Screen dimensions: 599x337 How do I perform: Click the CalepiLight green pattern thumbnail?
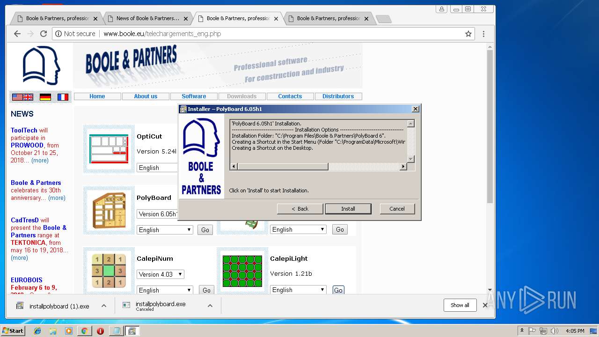[x=242, y=271]
